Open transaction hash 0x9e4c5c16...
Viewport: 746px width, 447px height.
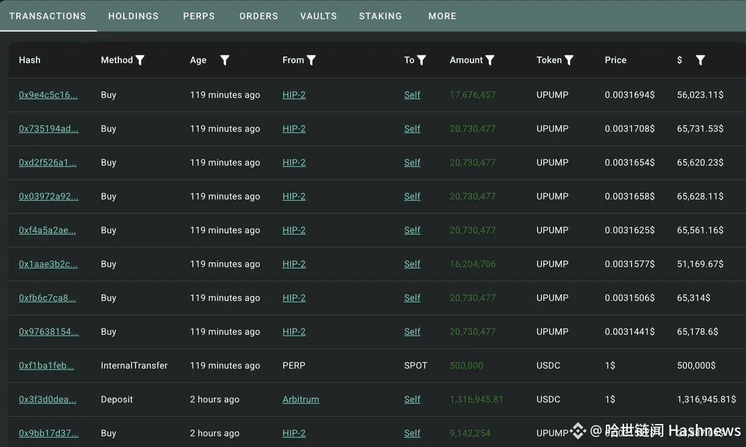(x=48, y=94)
